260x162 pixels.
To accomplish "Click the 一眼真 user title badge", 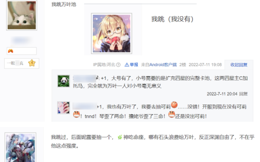I will point(15,63).
